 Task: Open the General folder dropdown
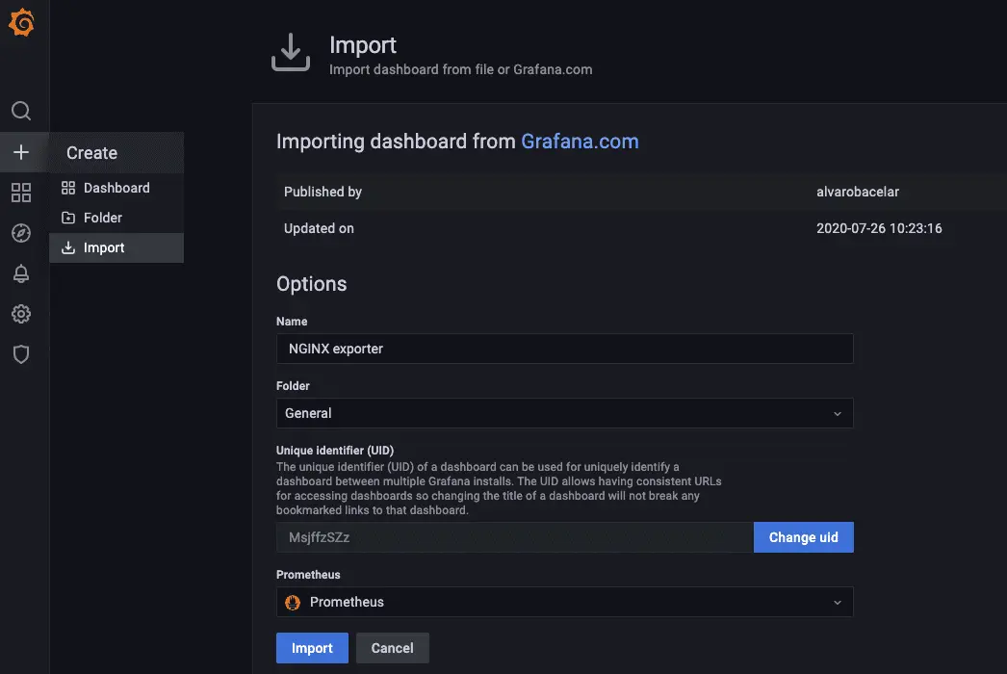click(564, 412)
